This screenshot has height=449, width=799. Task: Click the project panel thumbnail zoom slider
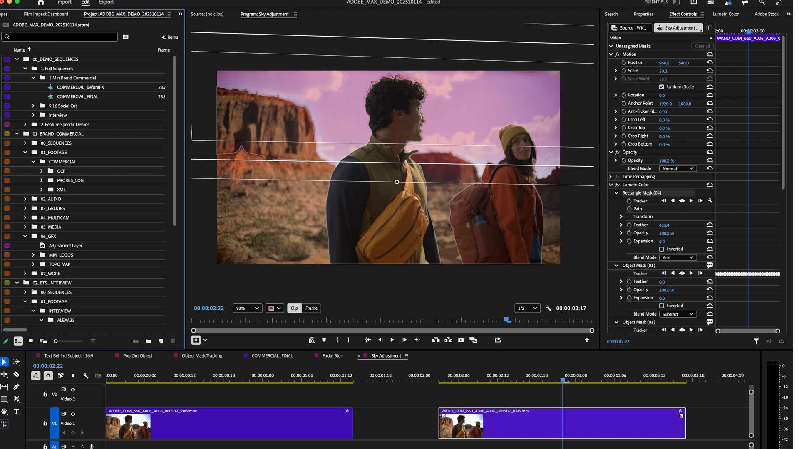(x=56, y=341)
